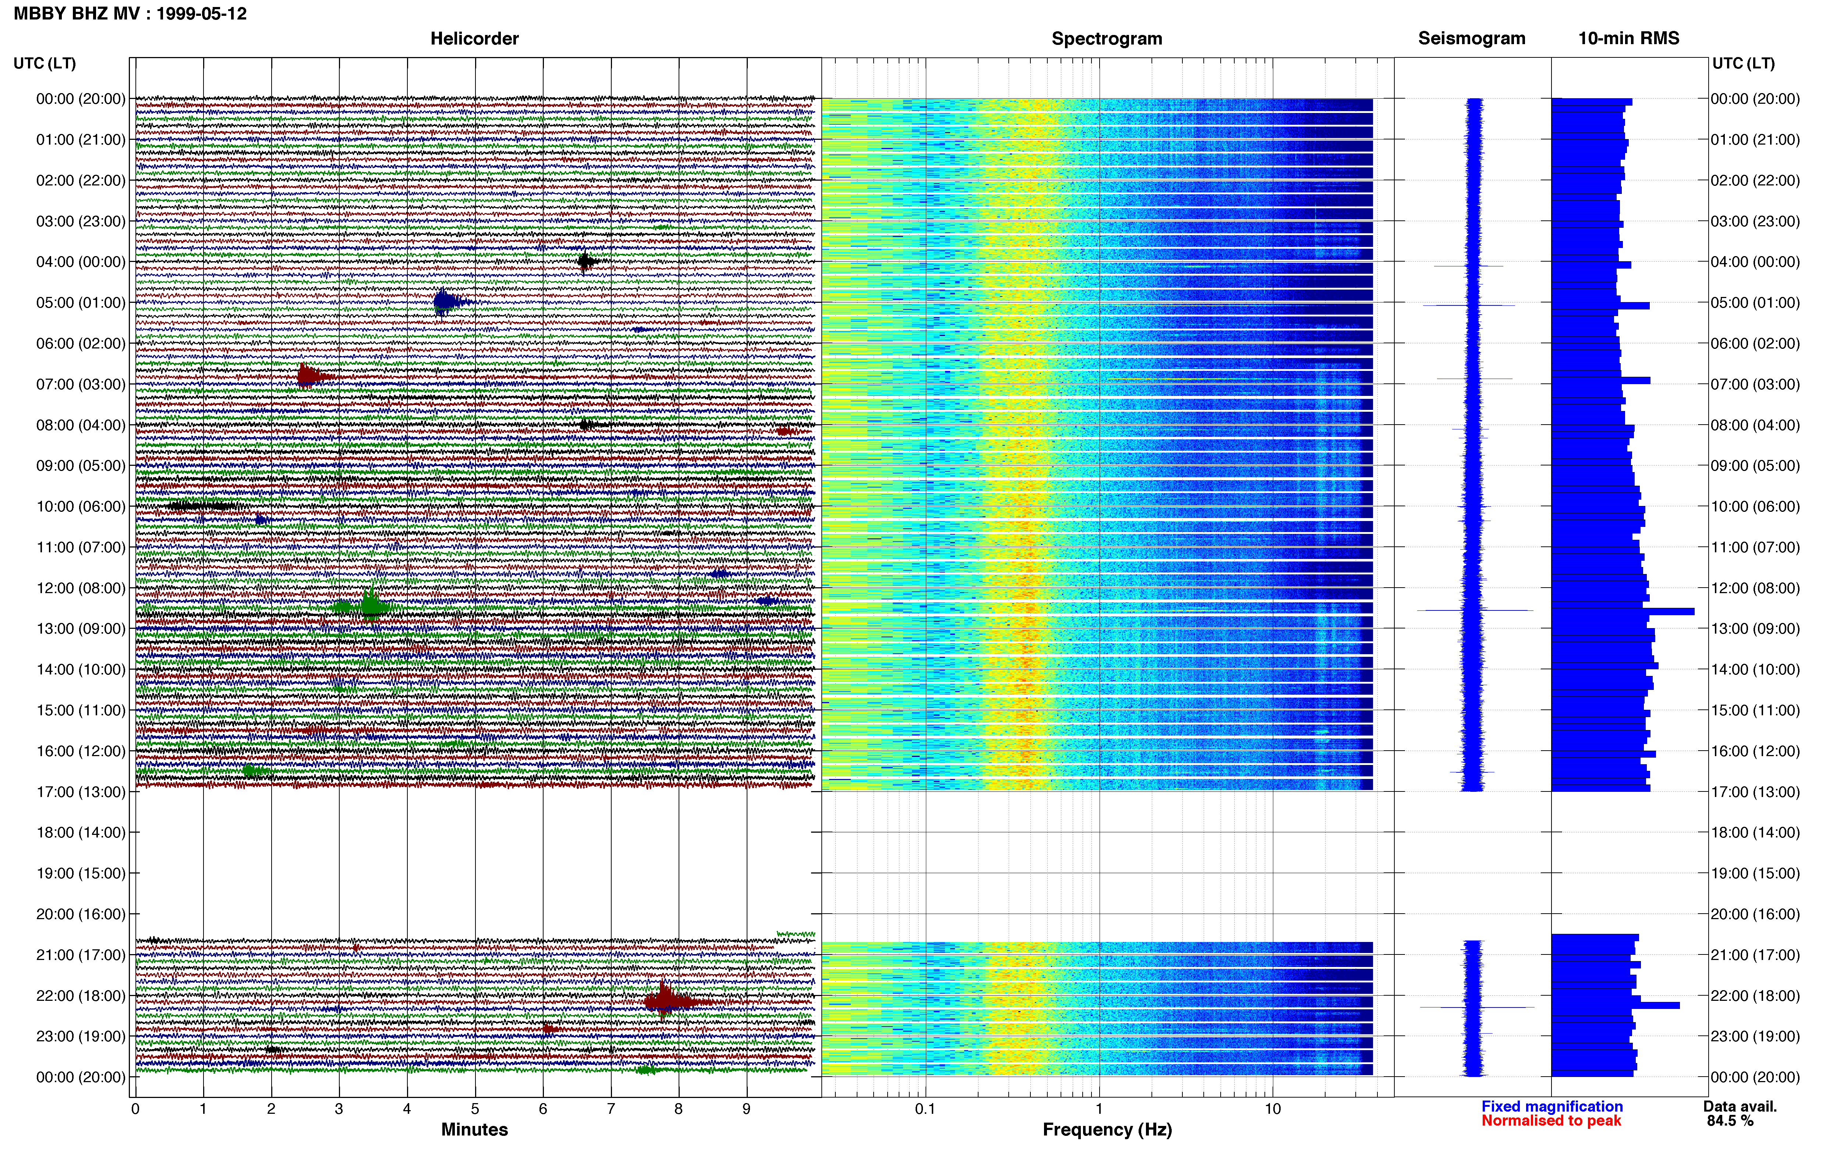
Task: Click "22:00 (18:00)" label beside the helicorder
Action: pyautogui.click(x=81, y=995)
